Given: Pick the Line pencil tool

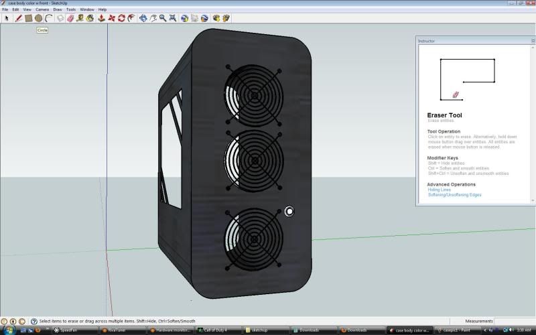Looking at the screenshot, I should 19,18.
